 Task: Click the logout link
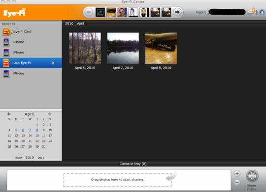coord(201,12)
